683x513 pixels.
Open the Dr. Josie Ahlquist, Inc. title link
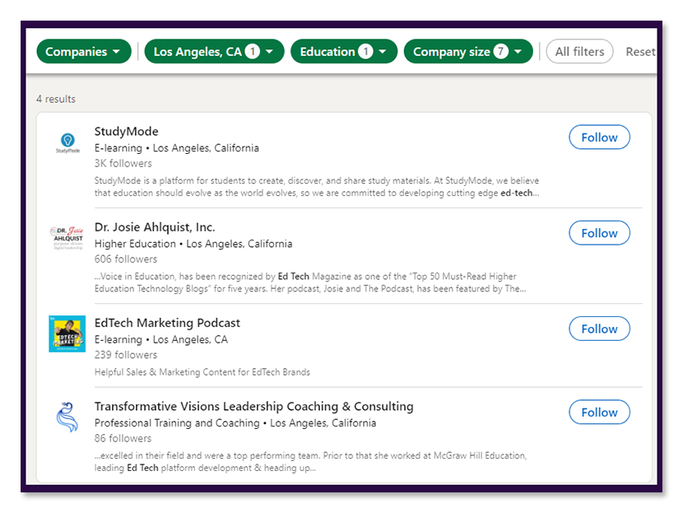[x=155, y=227]
